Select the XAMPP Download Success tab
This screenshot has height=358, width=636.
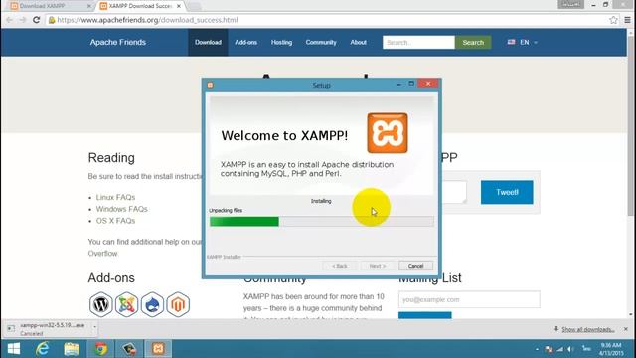coord(140,6)
